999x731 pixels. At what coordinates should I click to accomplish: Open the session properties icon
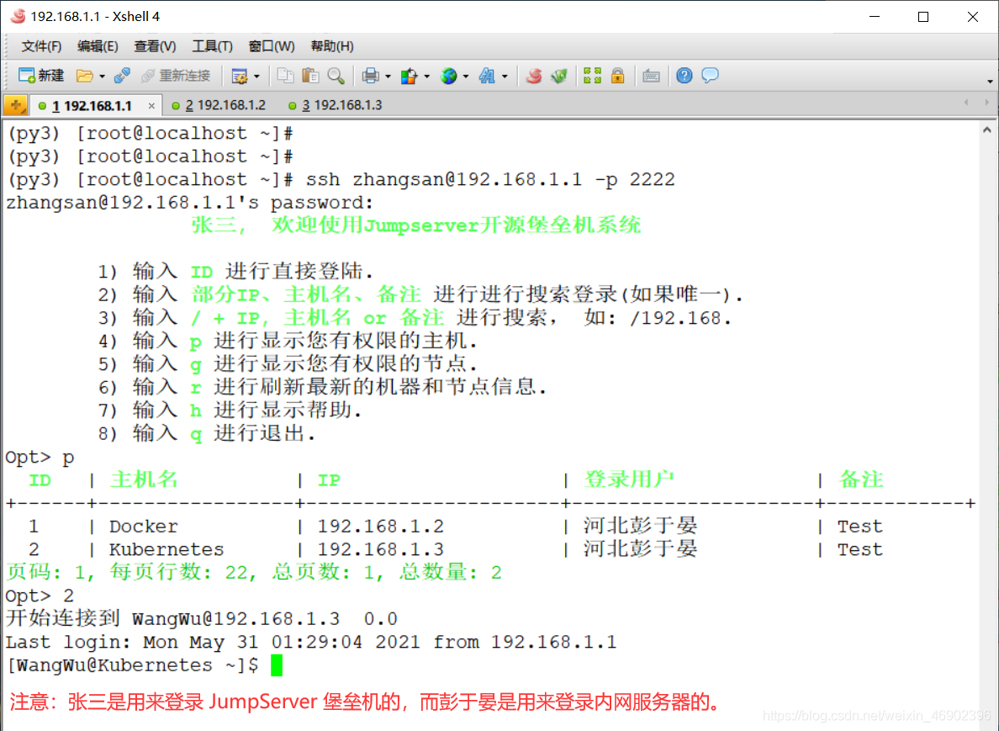pyautogui.click(x=240, y=77)
